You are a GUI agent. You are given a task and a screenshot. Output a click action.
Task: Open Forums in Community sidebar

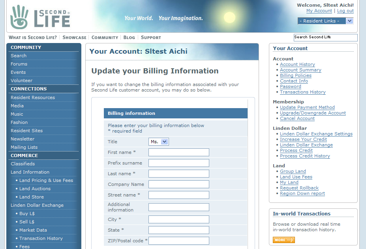[19, 64]
